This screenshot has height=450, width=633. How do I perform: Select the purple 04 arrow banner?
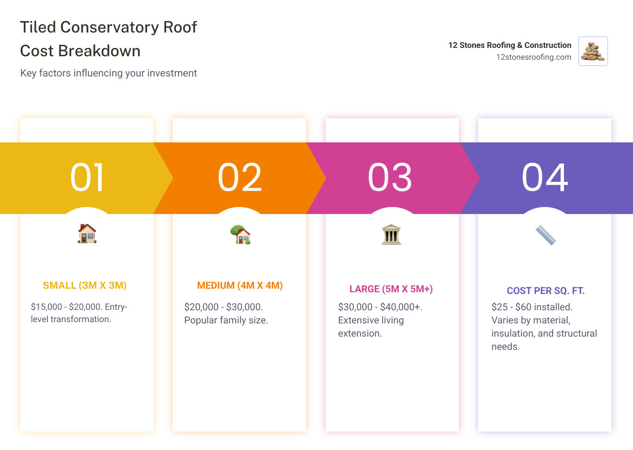545,178
